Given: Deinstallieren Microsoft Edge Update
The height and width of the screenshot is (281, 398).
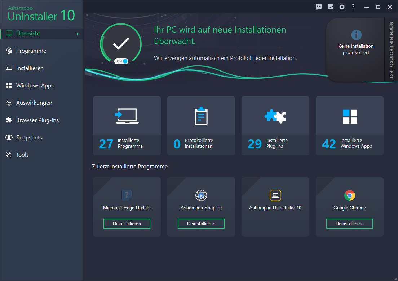Looking at the screenshot, I should 127,224.
